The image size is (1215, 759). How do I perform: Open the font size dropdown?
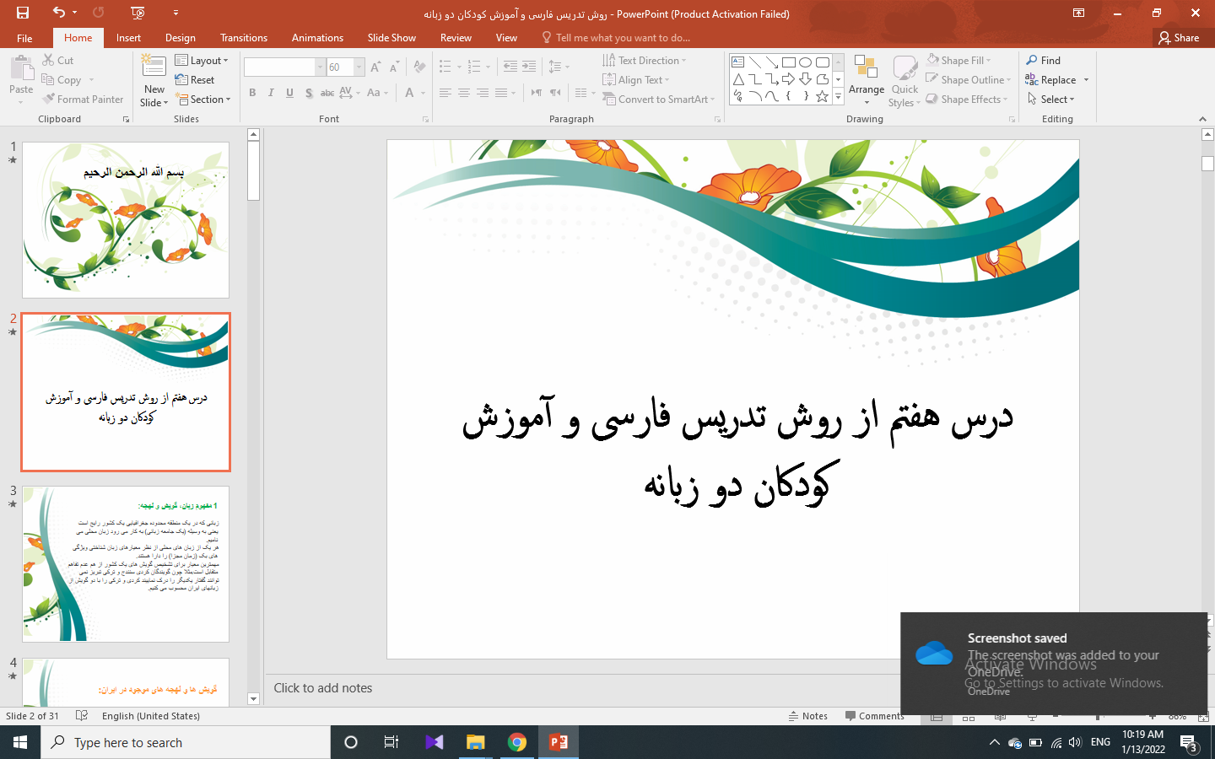point(359,67)
